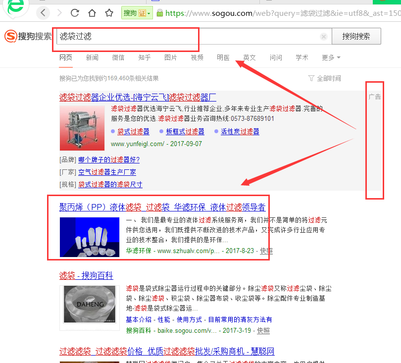Reload the page with refresh icon

75,13
